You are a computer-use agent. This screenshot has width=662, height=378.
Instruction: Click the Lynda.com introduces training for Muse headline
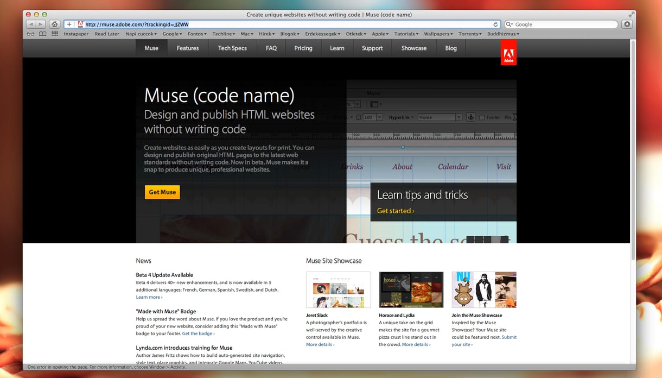(184, 348)
